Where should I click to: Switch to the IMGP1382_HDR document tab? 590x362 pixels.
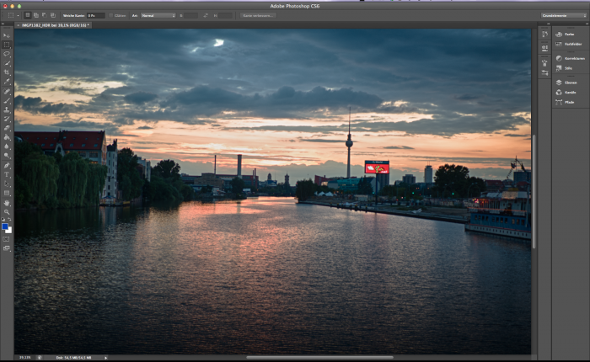[x=55, y=25]
